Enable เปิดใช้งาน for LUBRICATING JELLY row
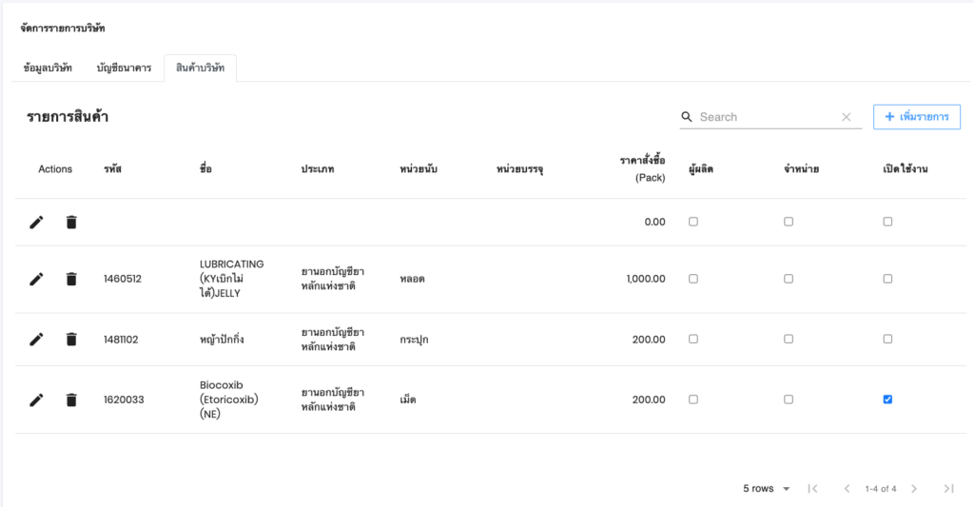974x507 pixels. (887, 279)
